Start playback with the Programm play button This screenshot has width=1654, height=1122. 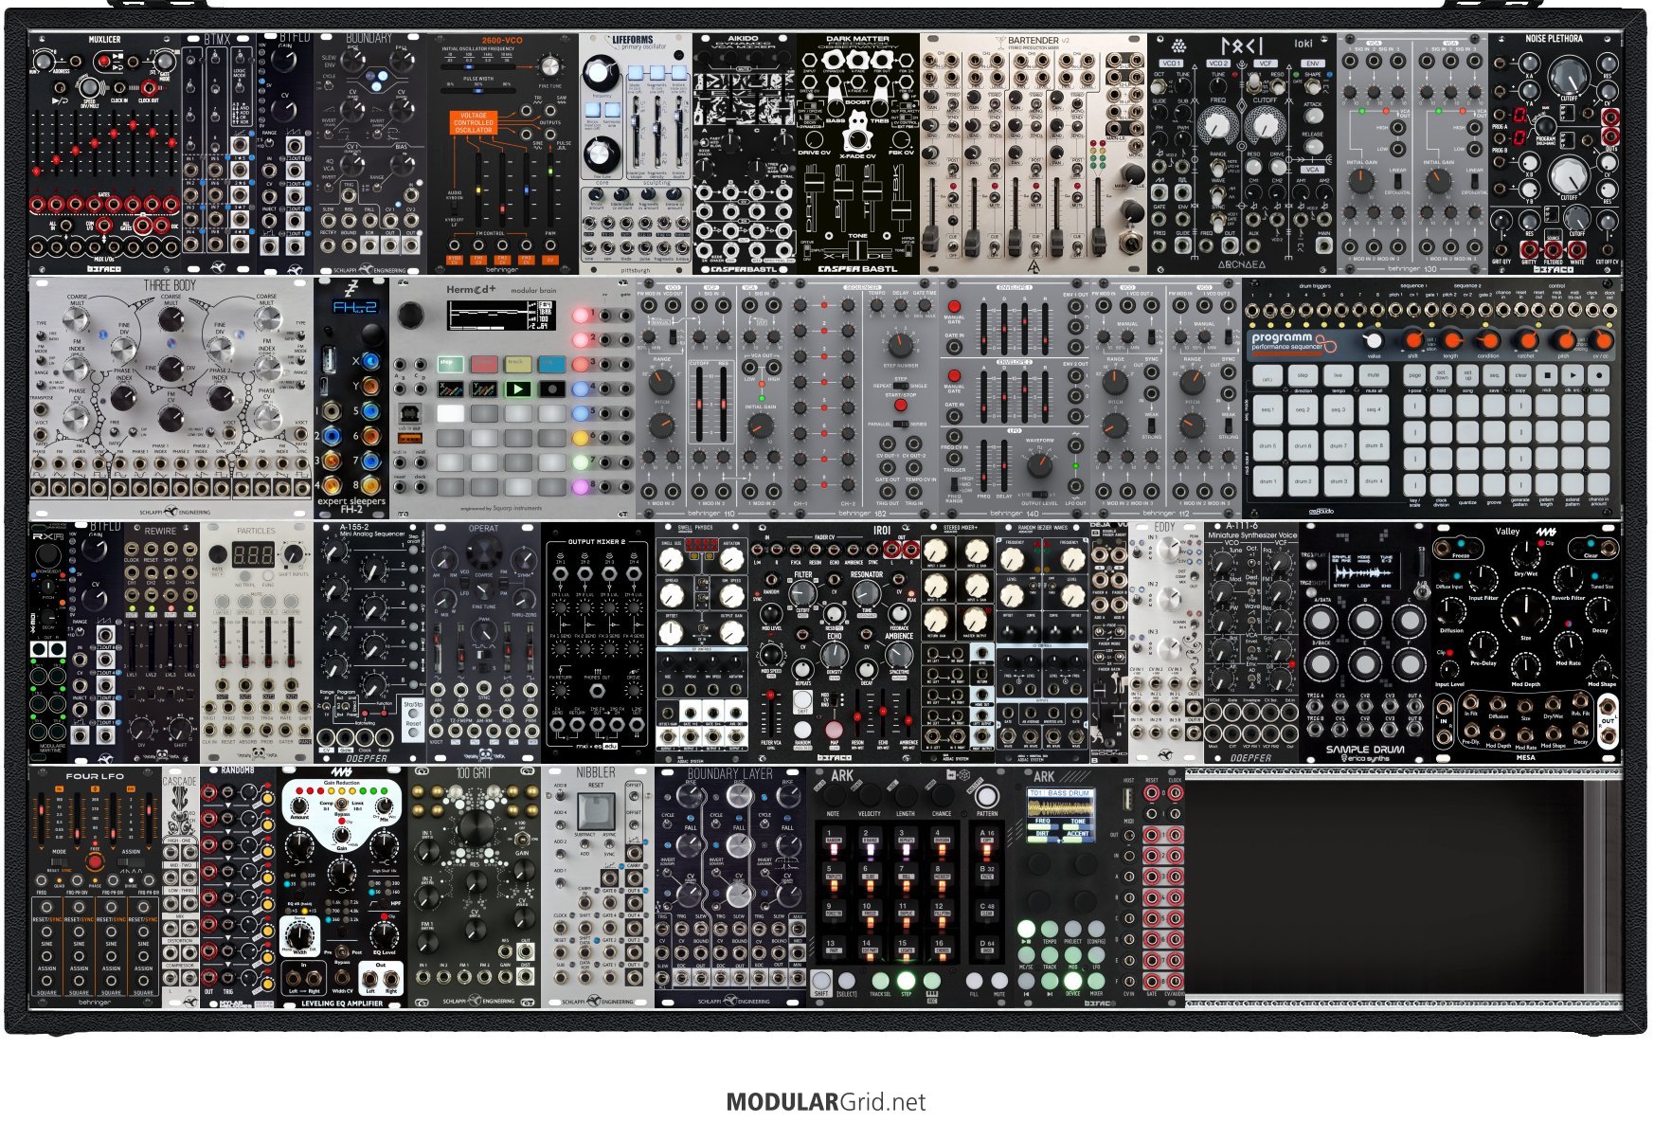point(1573,375)
